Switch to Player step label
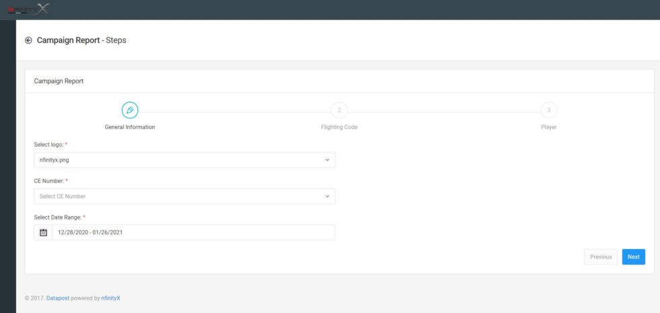The height and width of the screenshot is (313, 660). pyautogui.click(x=549, y=127)
